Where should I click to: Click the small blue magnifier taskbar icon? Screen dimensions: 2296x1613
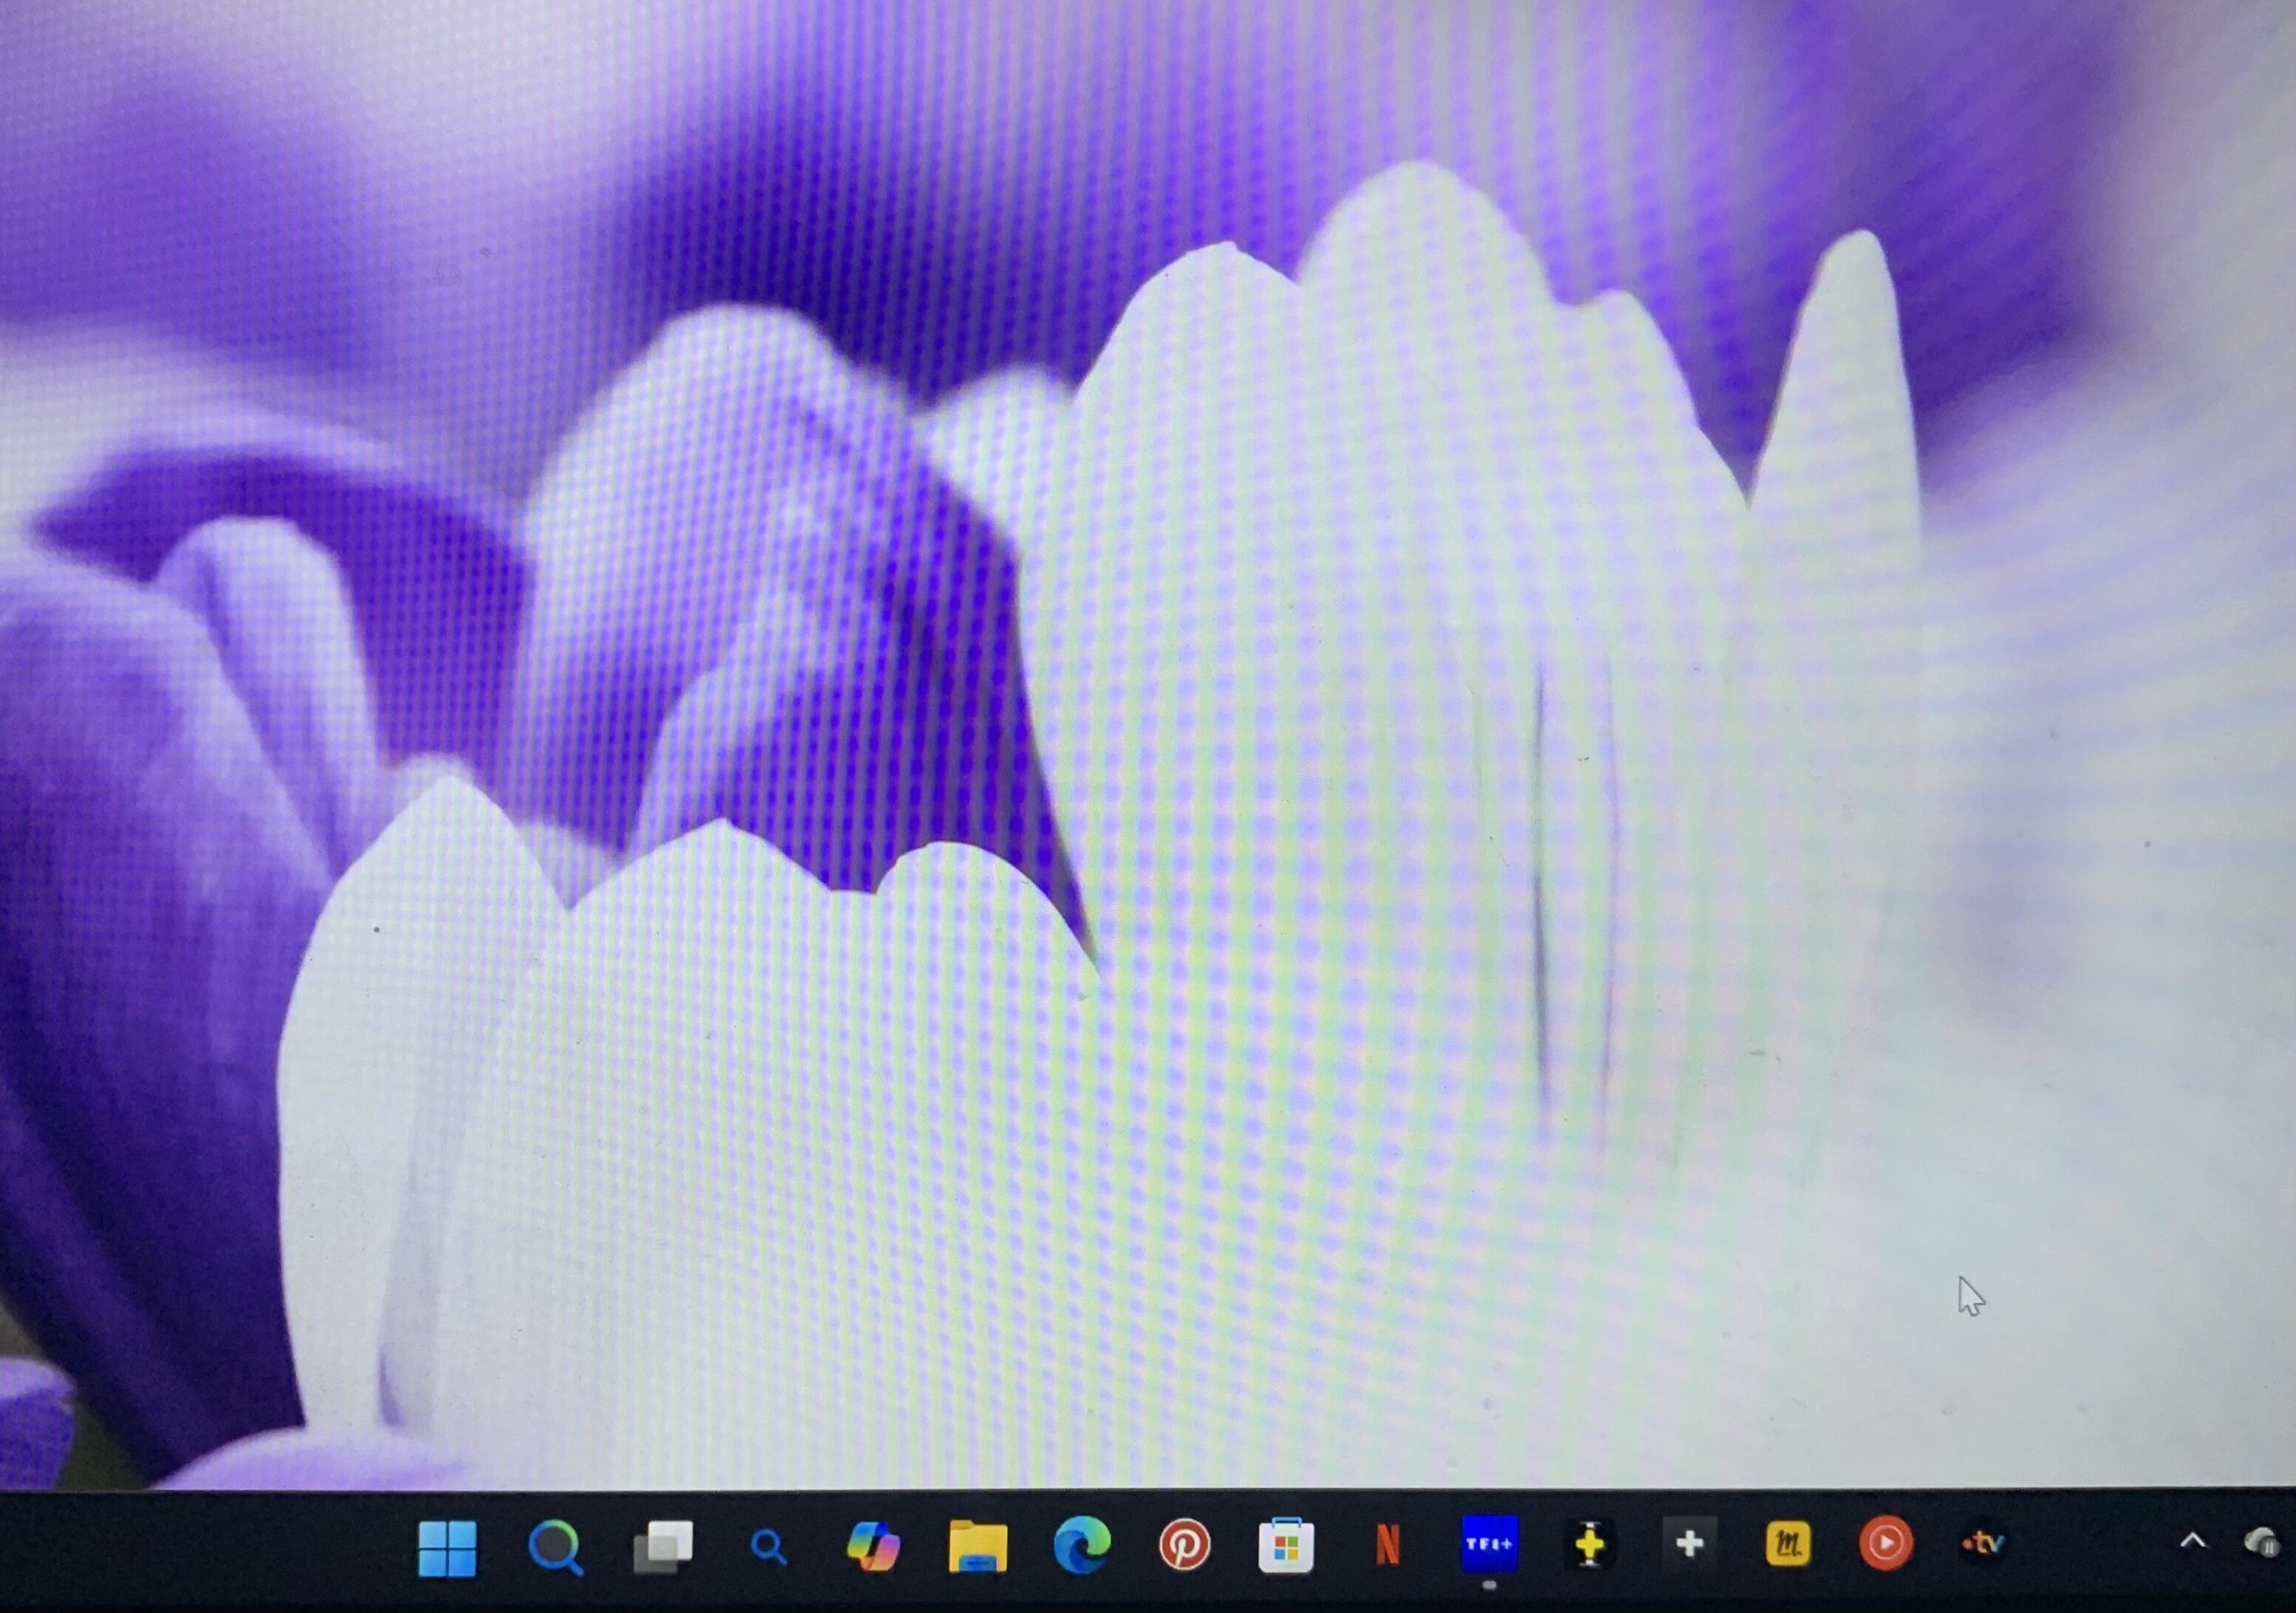pyautogui.click(x=768, y=1547)
